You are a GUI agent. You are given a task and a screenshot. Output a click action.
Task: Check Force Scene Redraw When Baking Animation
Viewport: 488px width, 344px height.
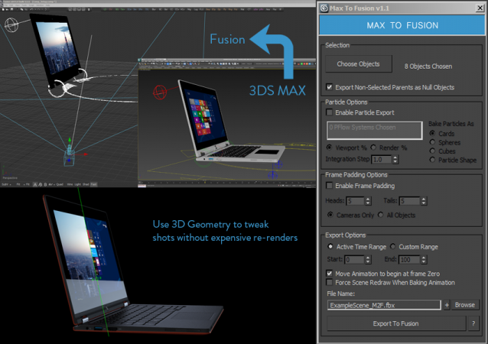(329, 282)
